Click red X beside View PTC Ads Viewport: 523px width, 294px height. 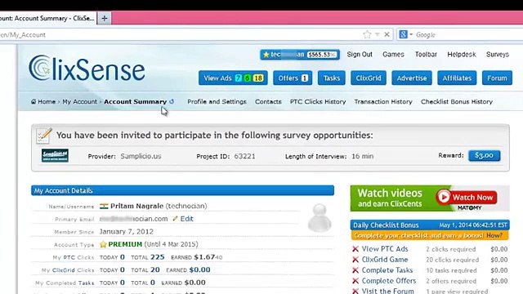point(355,249)
